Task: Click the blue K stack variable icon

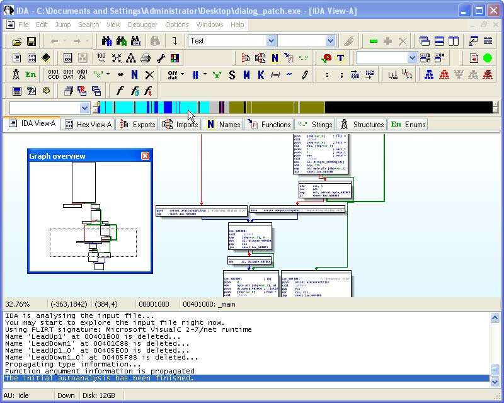Action: (x=261, y=75)
